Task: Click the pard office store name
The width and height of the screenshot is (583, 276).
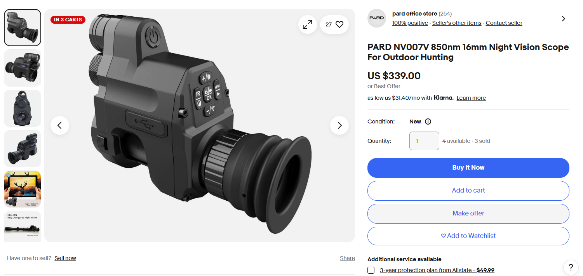Action: pos(414,14)
